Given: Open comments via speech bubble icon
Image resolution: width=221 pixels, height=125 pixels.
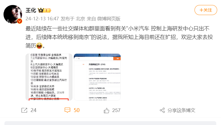Looking at the screenshot, I should (67, 110).
